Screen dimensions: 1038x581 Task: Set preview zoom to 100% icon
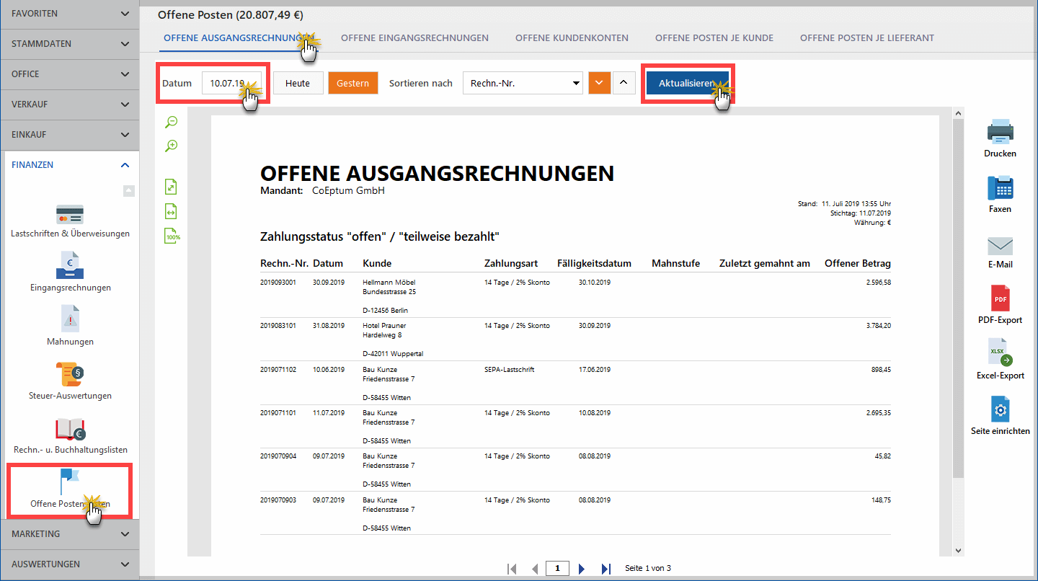(x=172, y=236)
